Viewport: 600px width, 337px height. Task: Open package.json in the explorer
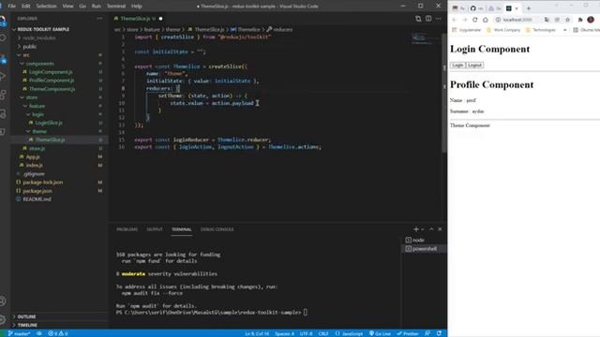(37, 191)
